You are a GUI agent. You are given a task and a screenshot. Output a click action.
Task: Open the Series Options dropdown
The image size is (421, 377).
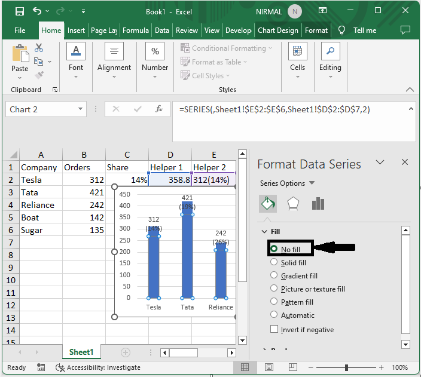click(x=288, y=183)
